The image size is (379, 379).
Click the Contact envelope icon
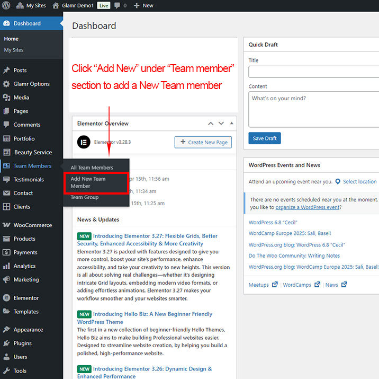[x=6, y=193]
